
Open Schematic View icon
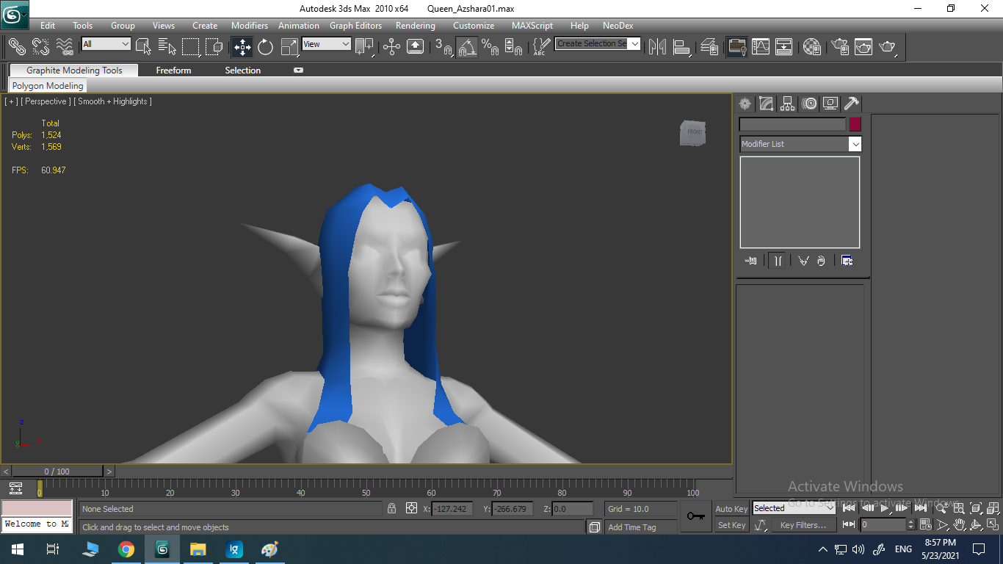pyautogui.click(x=783, y=46)
